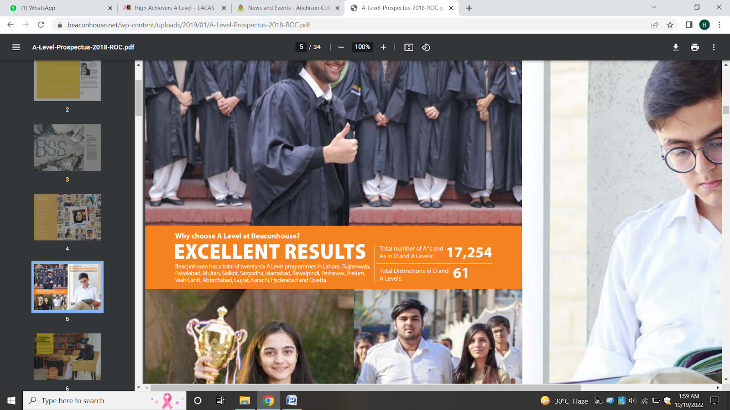The width and height of the screenshot is (730, 410).
Task: Close the A-Level-Prospectus PDF tab
Action: click(451, 8)
